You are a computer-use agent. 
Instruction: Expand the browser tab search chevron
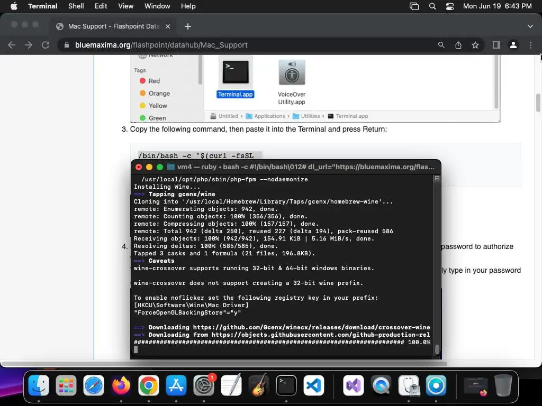click(530, 26)
